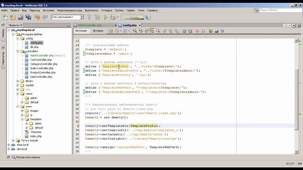Viewport: 303px width, 170px height.
Task: Open the Сервис menu
Action: pos(131,10)
